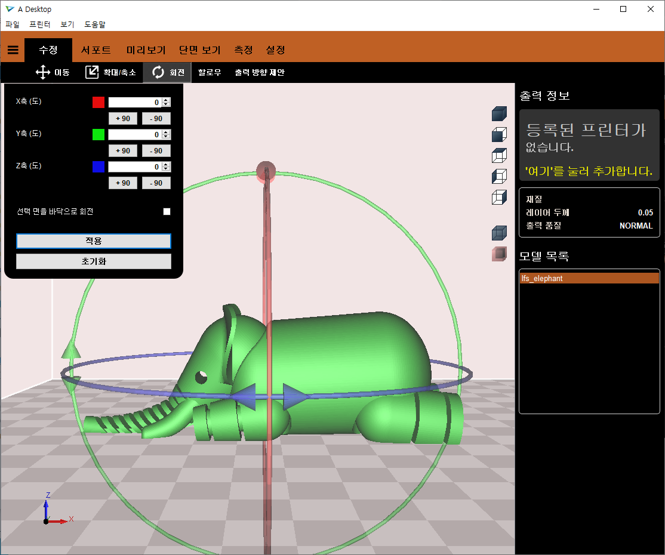Open the 보기 menu
Viewport: 665px width, 555px height.
pyautogui.click(x=67, y=24)
